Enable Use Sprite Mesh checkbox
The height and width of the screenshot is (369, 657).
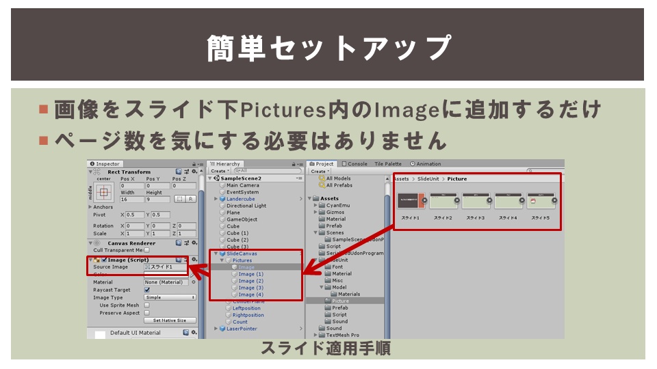(147, 305)
